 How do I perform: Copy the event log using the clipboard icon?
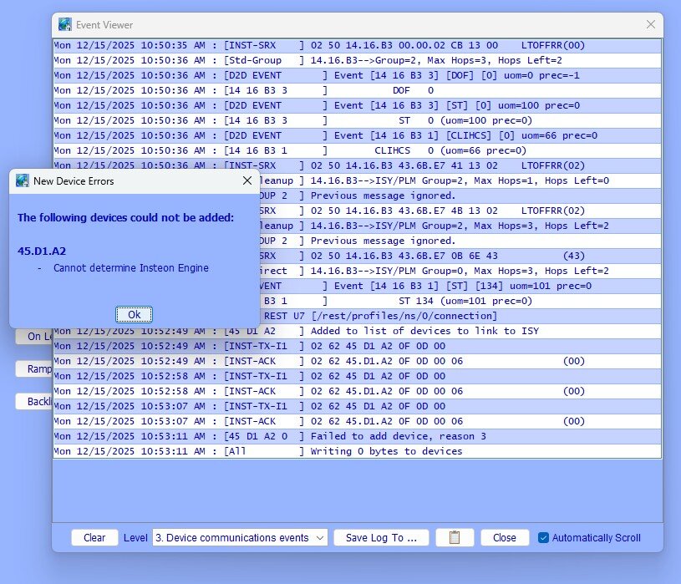pyautogui.click(x=455, y=537)
